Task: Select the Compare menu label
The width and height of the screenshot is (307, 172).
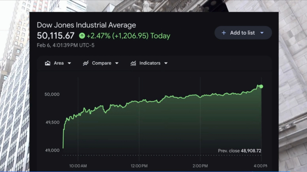Action: (x=102, y=63)
